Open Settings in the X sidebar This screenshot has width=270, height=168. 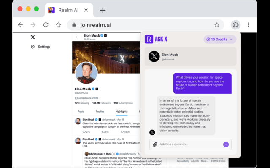click(40, 47)
